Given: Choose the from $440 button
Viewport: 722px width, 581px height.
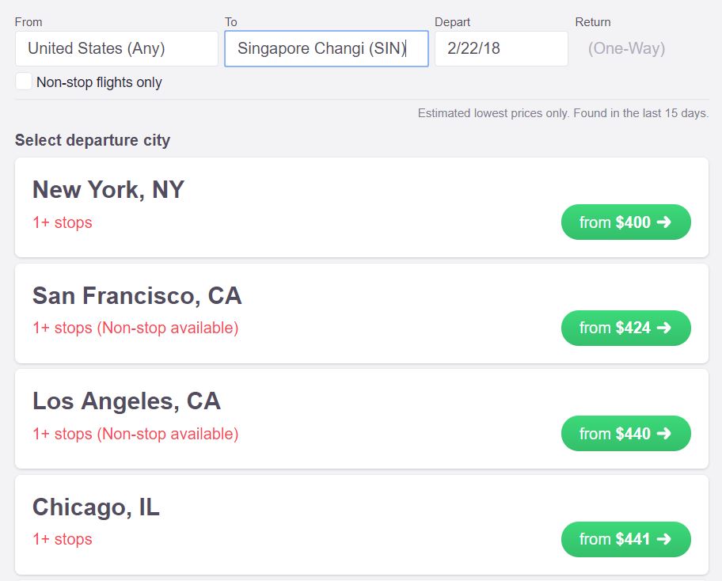Looking at the screenshot, I should (625, 434).
